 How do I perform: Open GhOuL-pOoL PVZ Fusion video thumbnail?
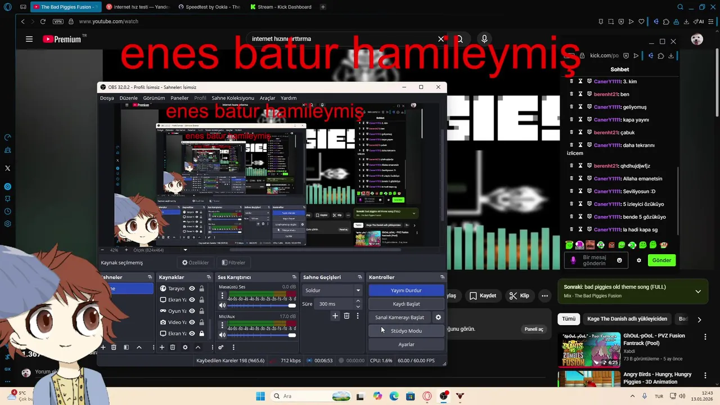pyautogui.click(x=589, y=349)
